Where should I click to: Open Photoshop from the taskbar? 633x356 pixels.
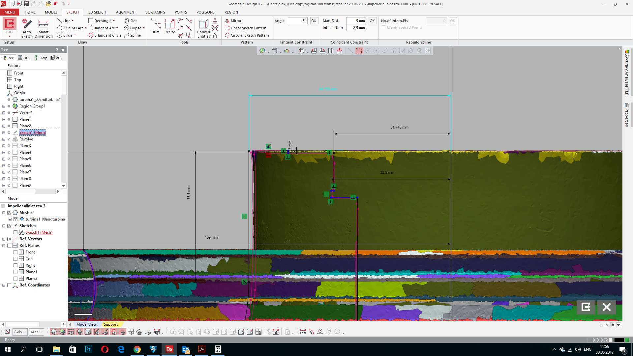(x=89, y=349)
